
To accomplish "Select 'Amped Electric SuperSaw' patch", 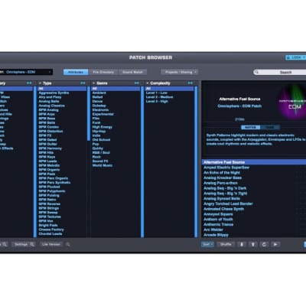I will click(226, 168).
